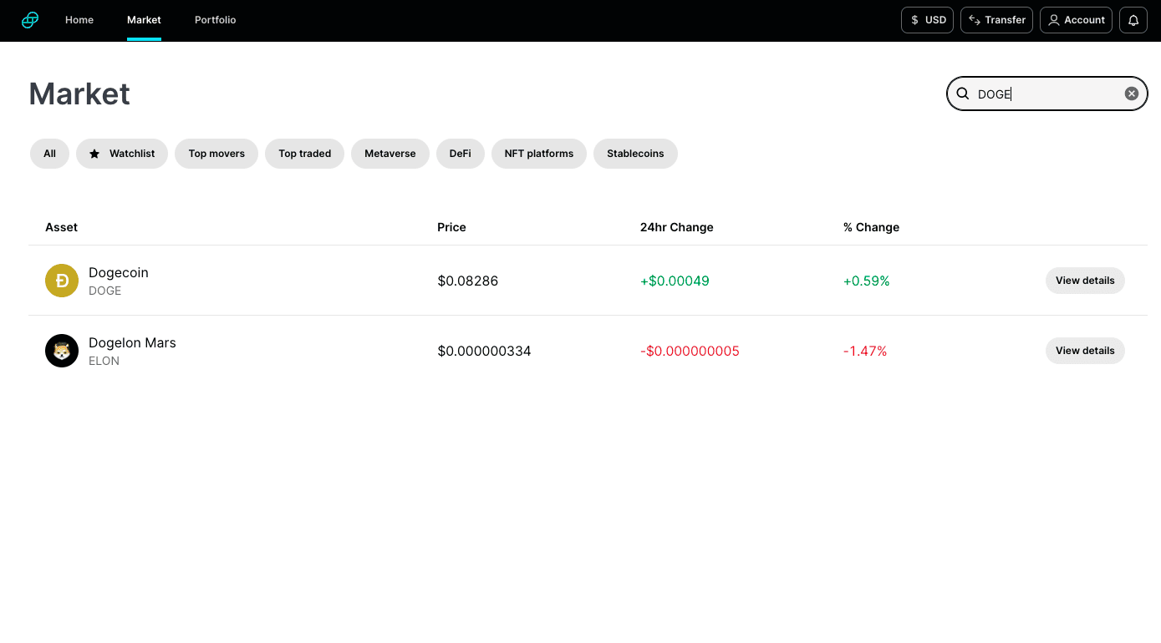Open the notifications bell icon
Screen dimensions: 1161x643
1133,20
